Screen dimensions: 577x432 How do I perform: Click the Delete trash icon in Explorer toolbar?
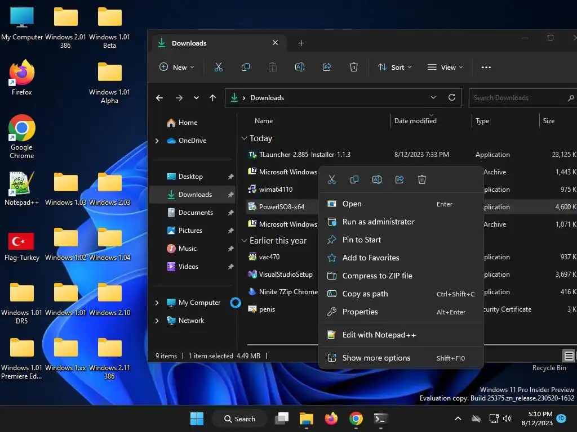354,67
